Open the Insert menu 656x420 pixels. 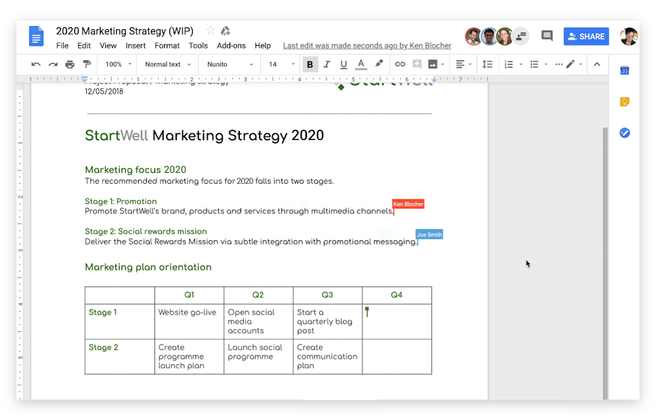click(x=135, y=46)
